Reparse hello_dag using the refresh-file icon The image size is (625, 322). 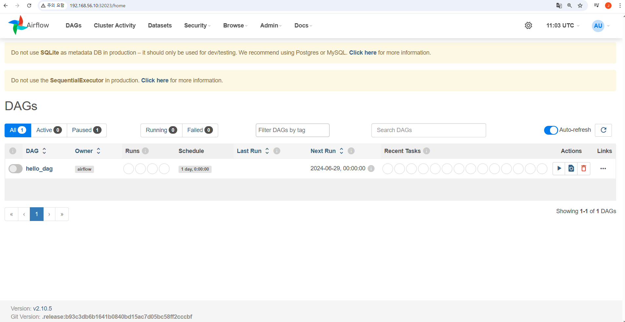pos(571,168)
